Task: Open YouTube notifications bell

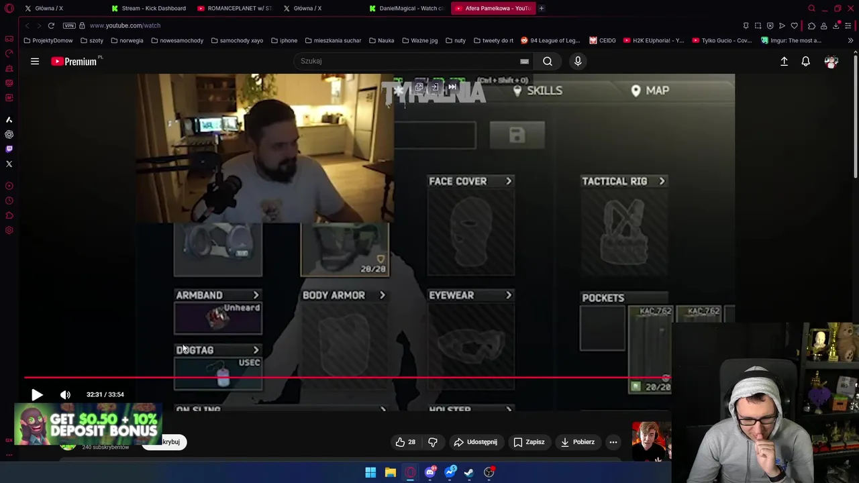Action: (806, 61)
